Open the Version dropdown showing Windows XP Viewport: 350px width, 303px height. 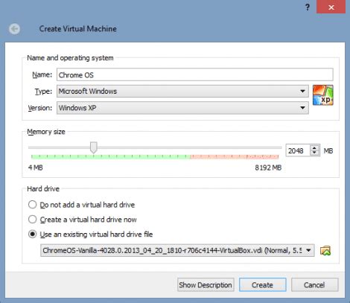[x=182, y=108]
